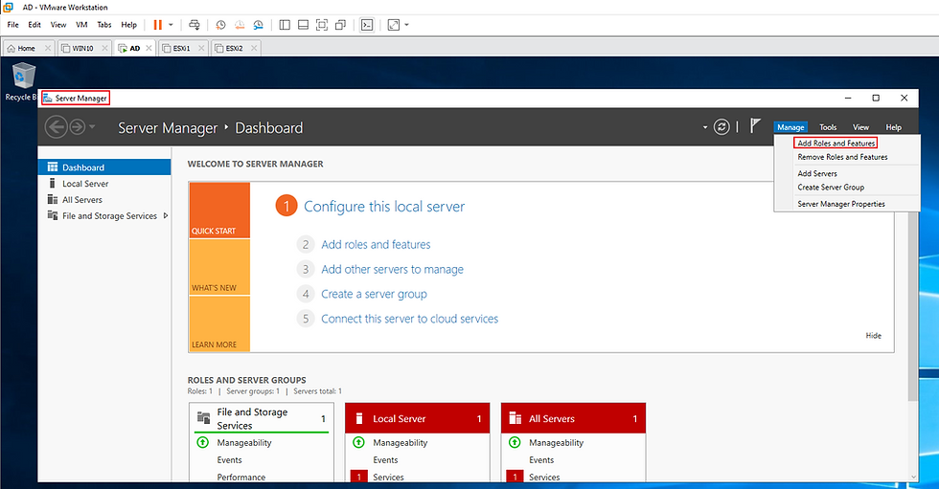Close the ESXi2 tab
The width and height of the screenshot is (939, 489).
(254, 49)
